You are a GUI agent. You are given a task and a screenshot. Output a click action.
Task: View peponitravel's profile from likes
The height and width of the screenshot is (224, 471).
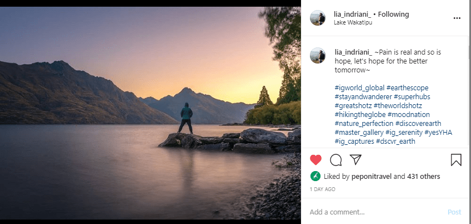coord(371,177)
